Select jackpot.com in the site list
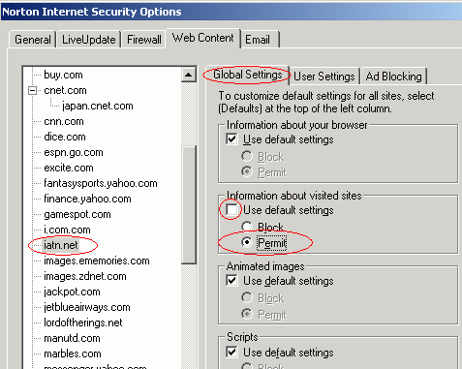This screenshot has height=369, width=462. (72, 292)
